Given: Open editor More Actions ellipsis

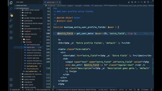Looking at the screenshot, I should coord(151,2).
